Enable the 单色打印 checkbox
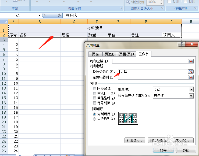This screenshot has width=199, height=156. click(94, 93)
